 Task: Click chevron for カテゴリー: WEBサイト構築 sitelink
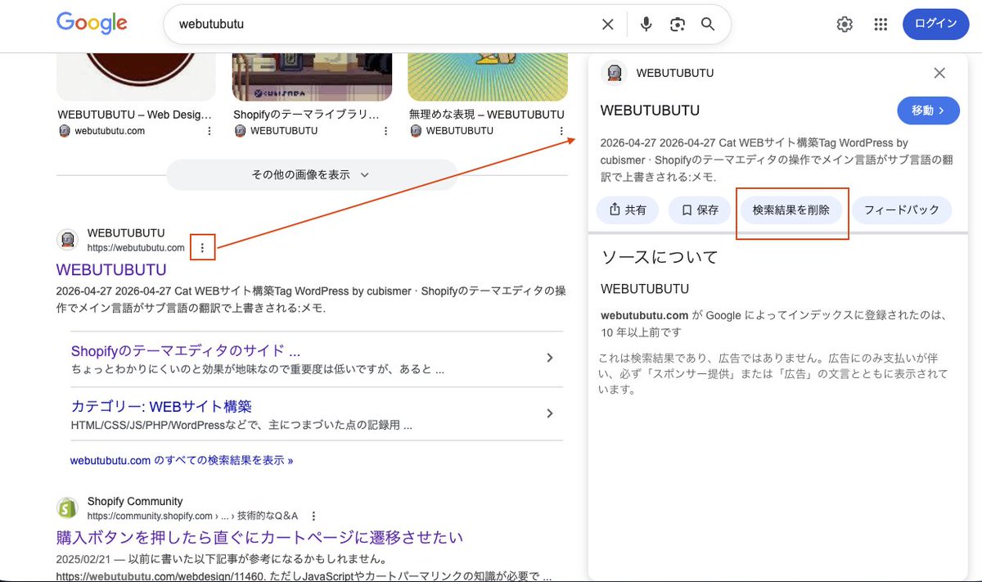coord(550,413)
